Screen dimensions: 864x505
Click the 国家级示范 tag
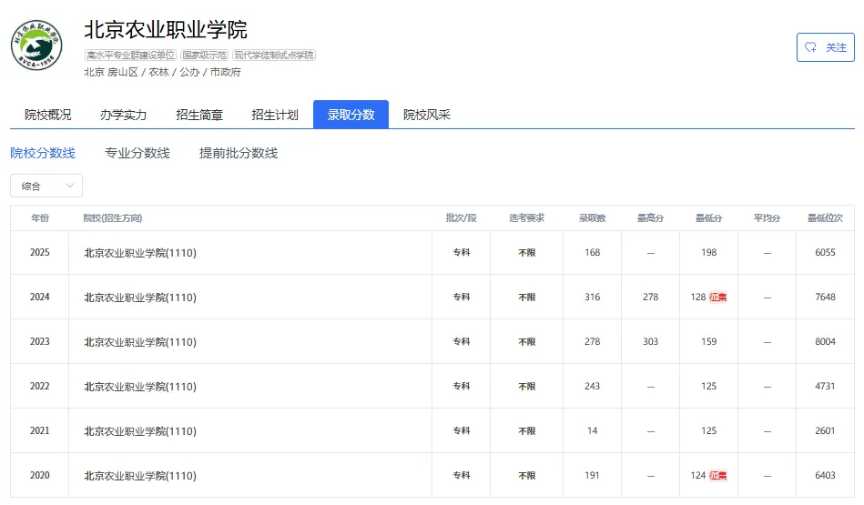(x=205, y=56)
